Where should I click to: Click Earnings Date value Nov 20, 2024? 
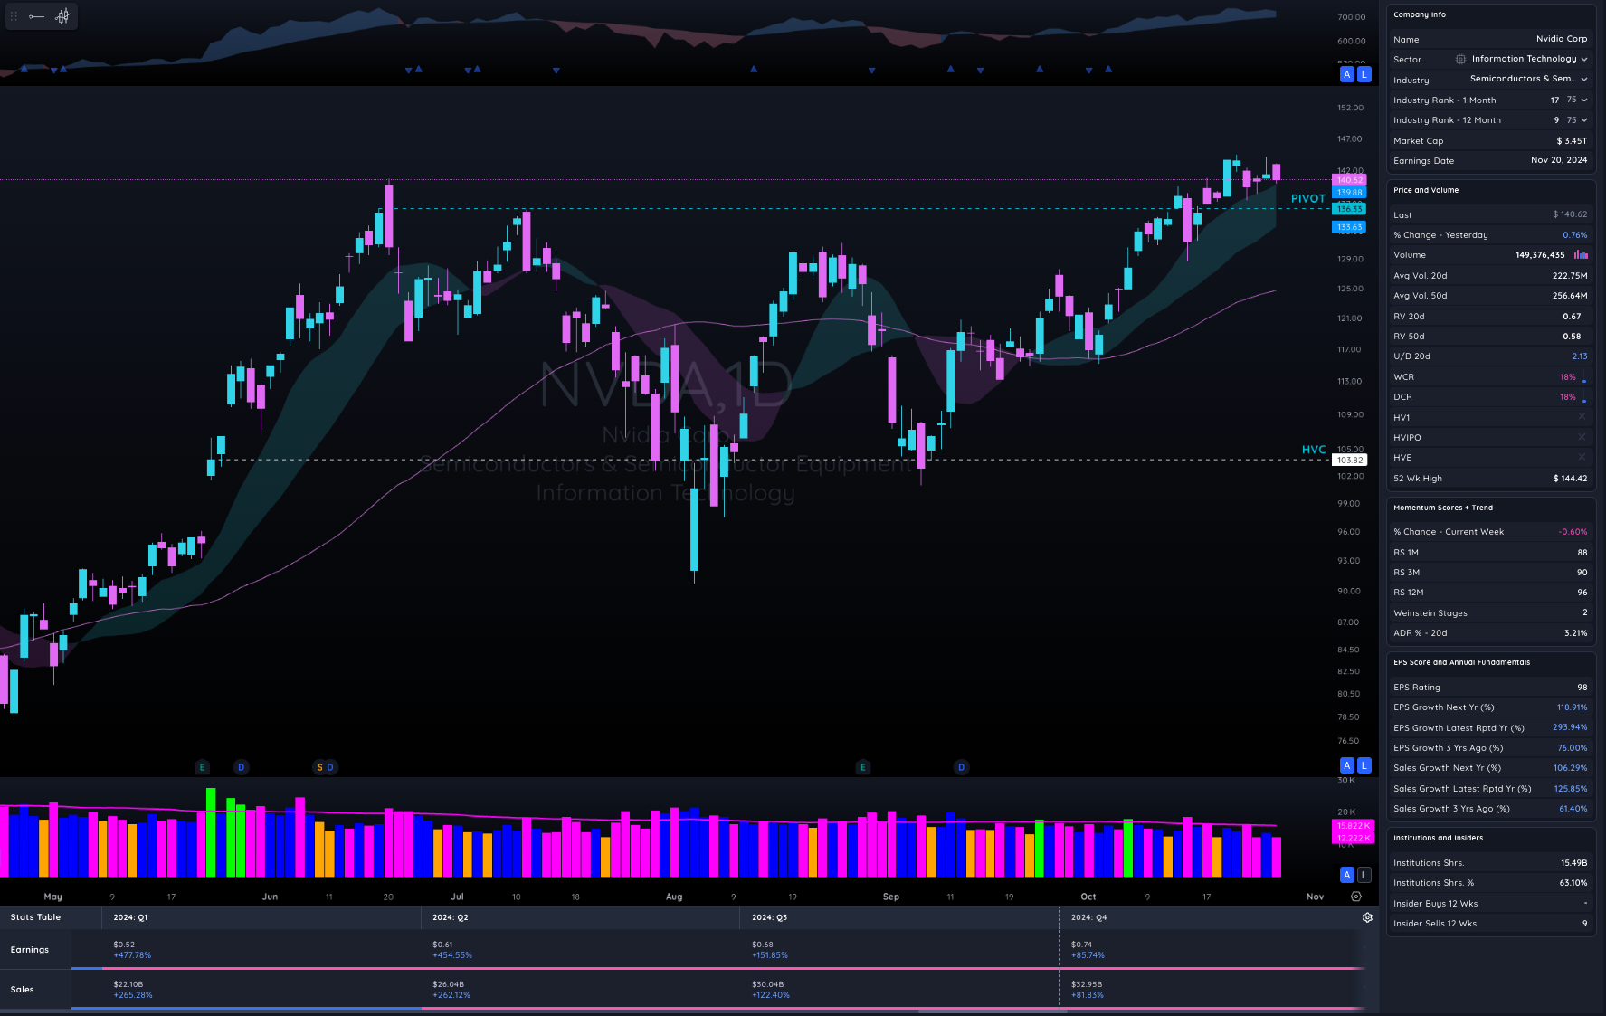(x=1558, y=160)
